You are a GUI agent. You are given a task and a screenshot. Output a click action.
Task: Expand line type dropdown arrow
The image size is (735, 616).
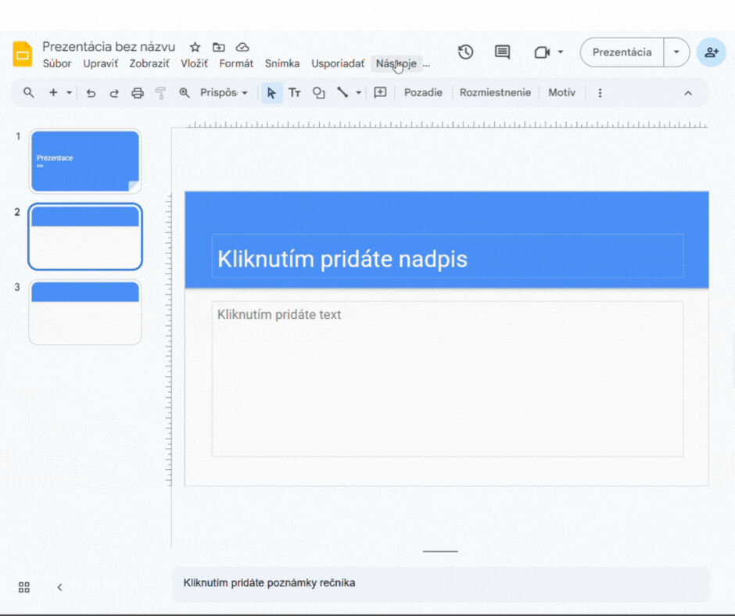coord(359,93)
